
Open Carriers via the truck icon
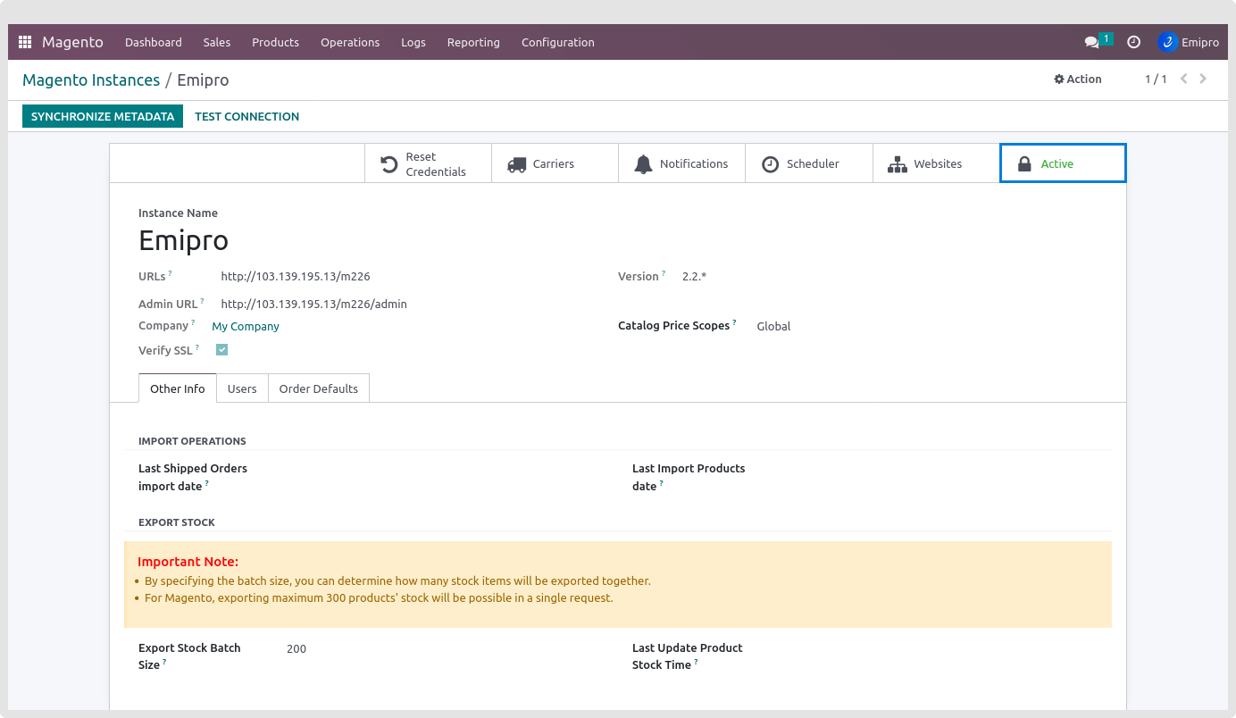pyautogui.click(x=516, y=164)
